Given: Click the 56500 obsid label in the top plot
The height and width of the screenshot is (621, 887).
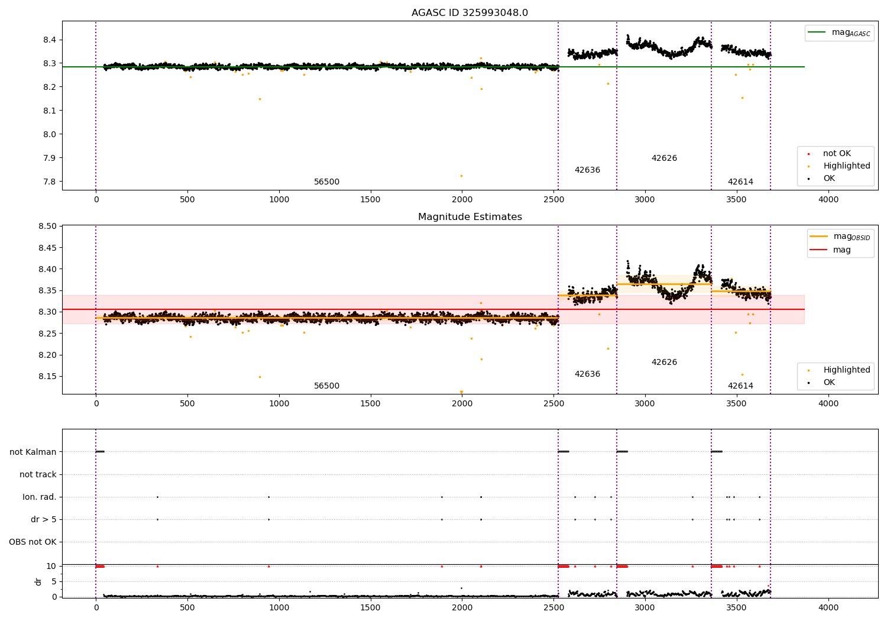Looking at the screenshot, I should click(x=326, y=182).
